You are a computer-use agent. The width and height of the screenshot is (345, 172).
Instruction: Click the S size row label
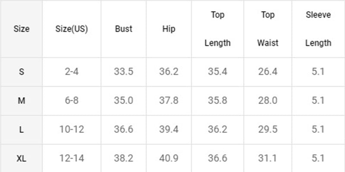(x=22, y=72)
